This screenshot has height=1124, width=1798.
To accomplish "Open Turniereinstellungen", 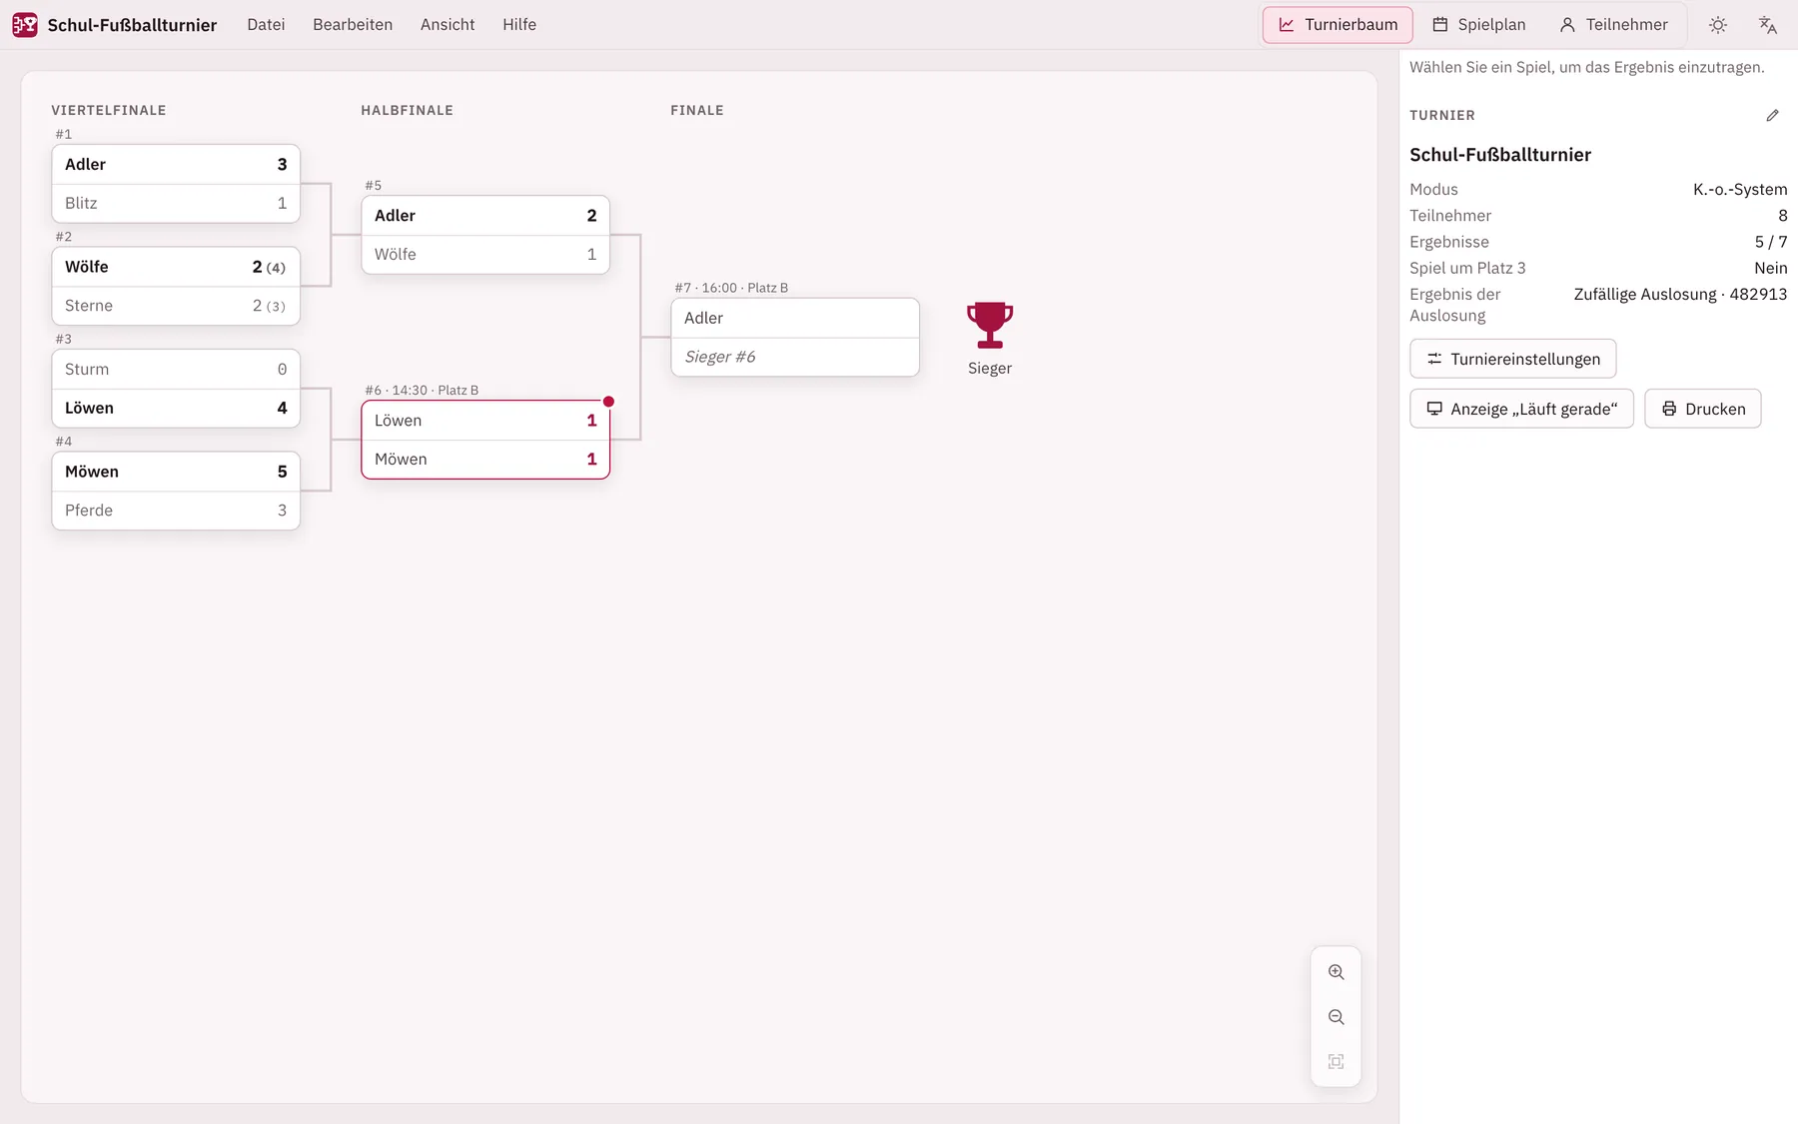I will click(1513, 359).
